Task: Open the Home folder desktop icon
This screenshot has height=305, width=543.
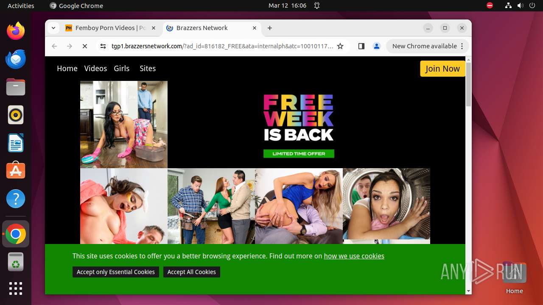Action: [x=514, y=277]
